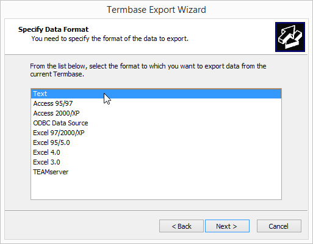
Task: Click the Specify Data Format heading
Action: (x=53, y=29)
